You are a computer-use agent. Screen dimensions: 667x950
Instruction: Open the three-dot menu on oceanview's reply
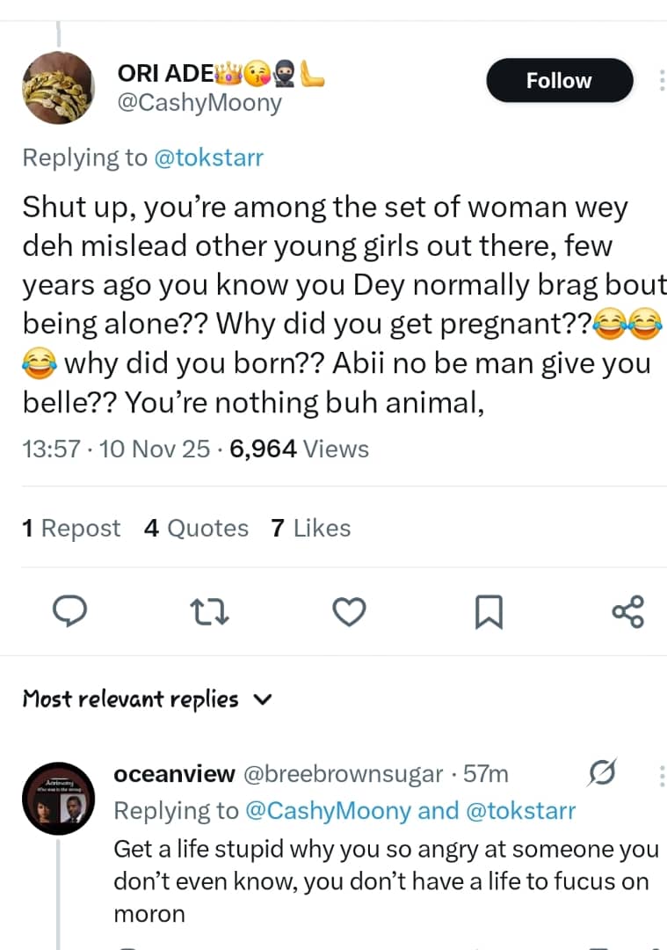pos(662,775)
